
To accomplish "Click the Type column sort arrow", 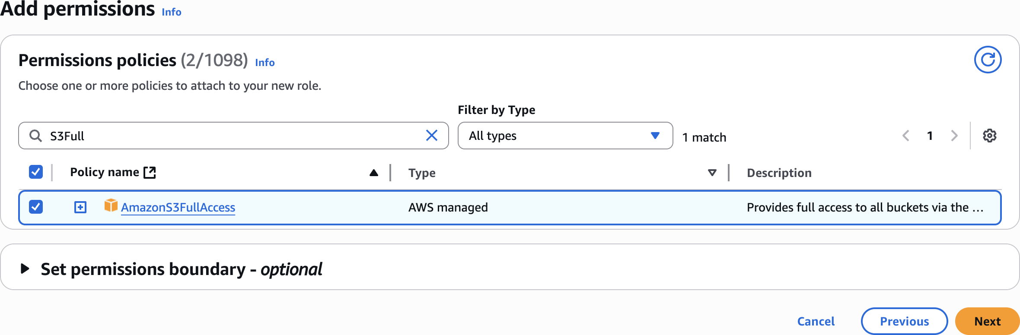I will click(x=712, y=173).
